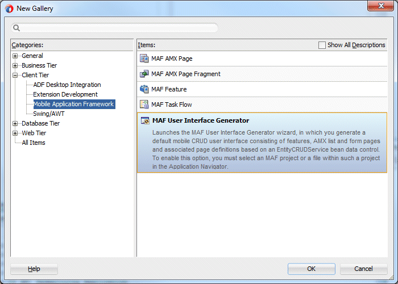Image resolution: width=398 pixels, height=284 pixels.
Task: Select the Client Tier node
Action: pos(35,75)
